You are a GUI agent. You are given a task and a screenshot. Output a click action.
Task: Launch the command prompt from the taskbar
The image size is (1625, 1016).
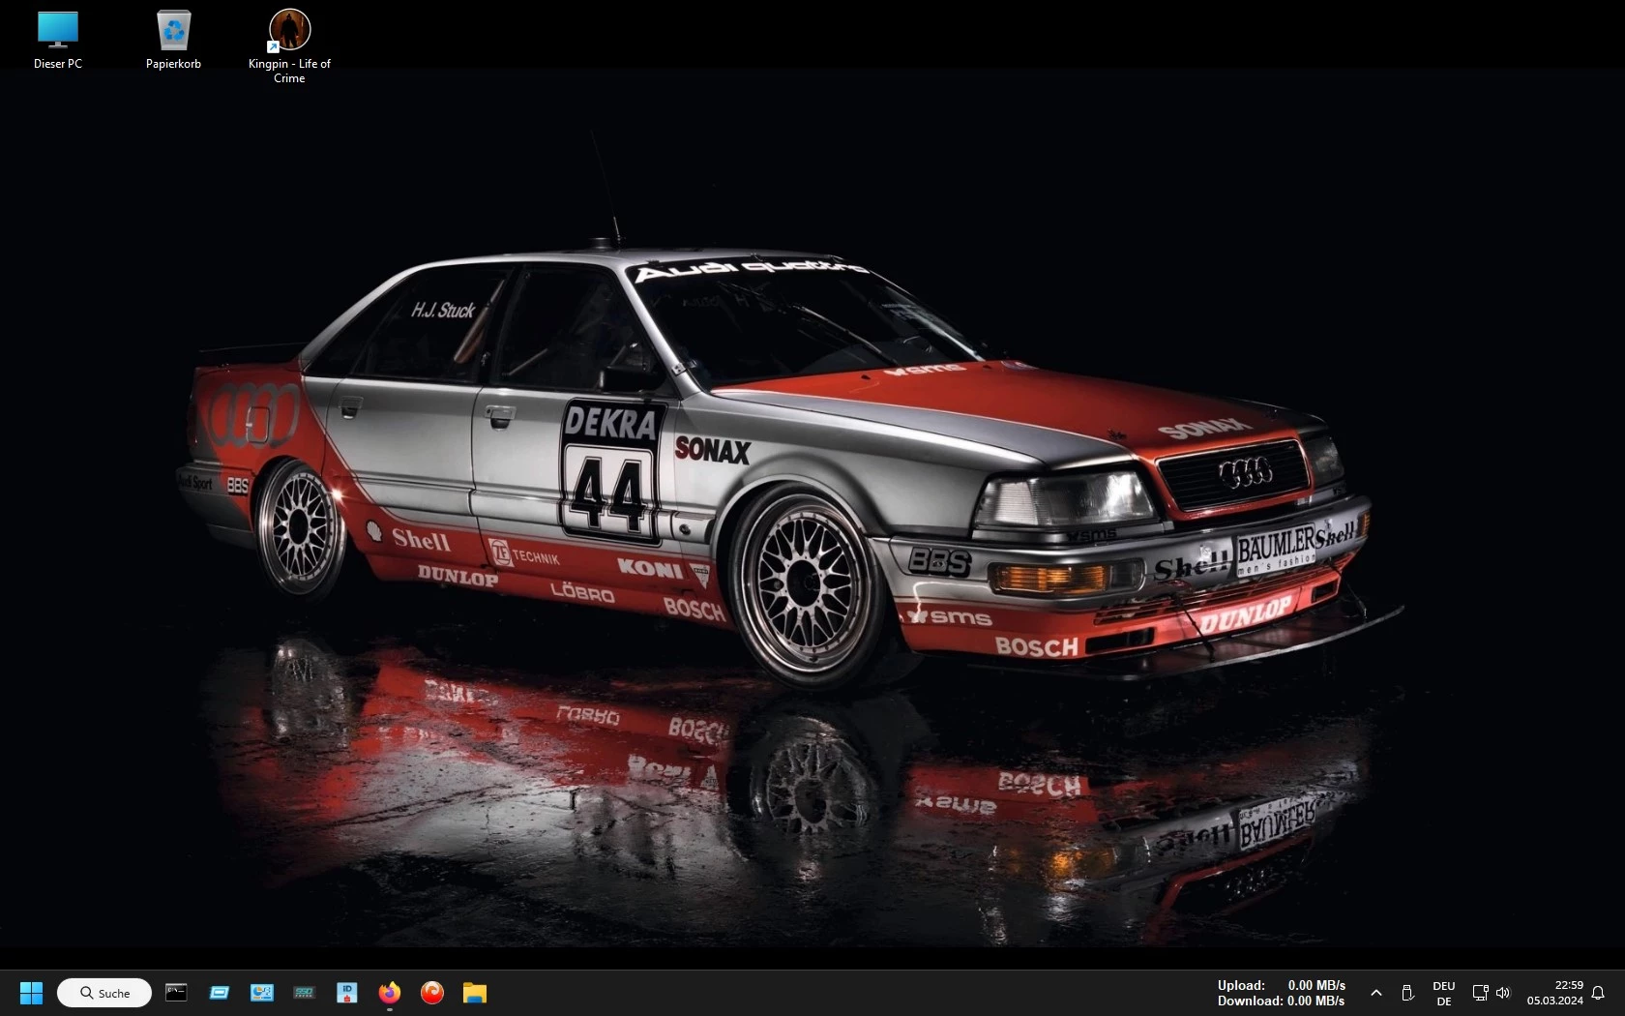pyautogui.click(x=176, y=993)
